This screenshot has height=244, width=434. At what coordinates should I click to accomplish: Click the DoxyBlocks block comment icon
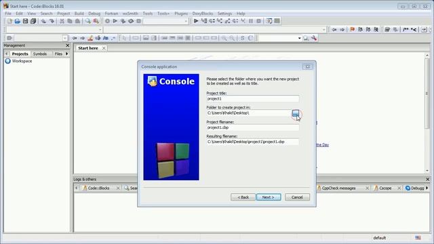(x=406, y=29)
